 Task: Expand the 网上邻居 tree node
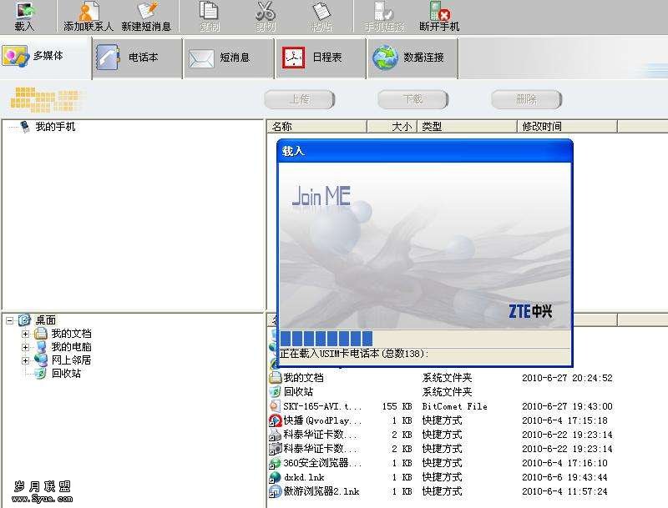26,360
